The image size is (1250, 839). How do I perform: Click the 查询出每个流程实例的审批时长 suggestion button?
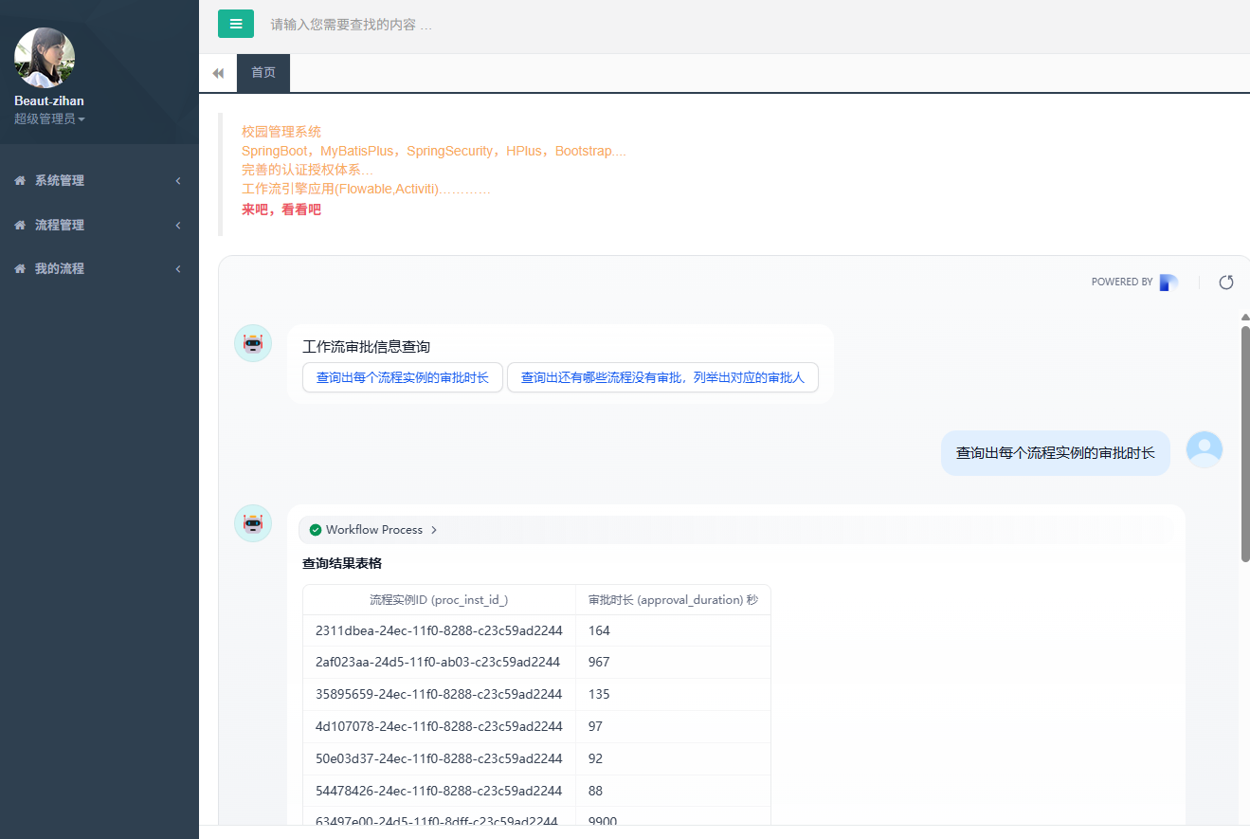403,377
